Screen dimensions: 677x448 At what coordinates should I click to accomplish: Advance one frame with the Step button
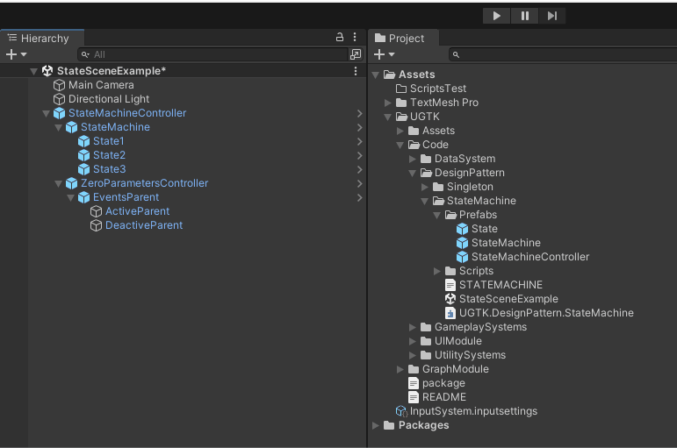point(552,16)
